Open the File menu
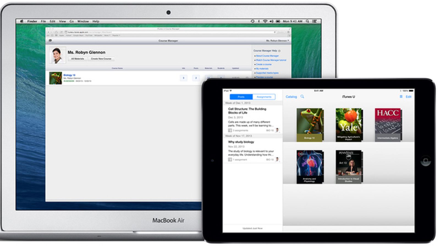440x247 pixels. click(43, 21)
